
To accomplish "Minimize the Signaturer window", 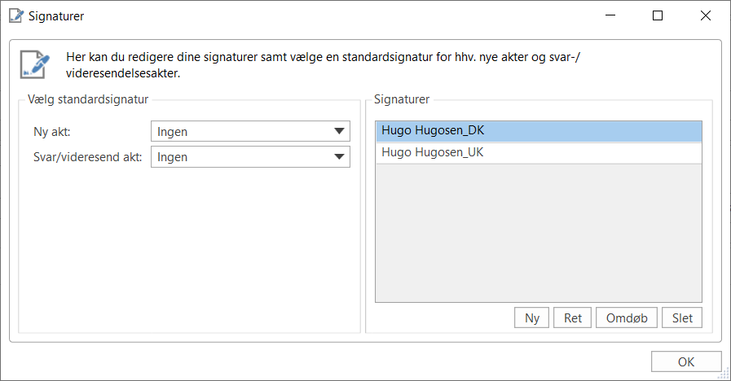I will coord(612,15).
